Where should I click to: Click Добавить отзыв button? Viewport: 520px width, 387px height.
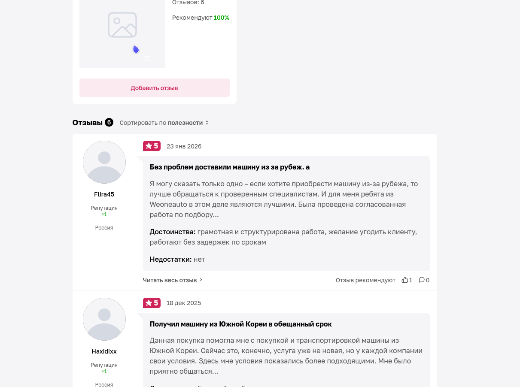click(x=155, y=88)
